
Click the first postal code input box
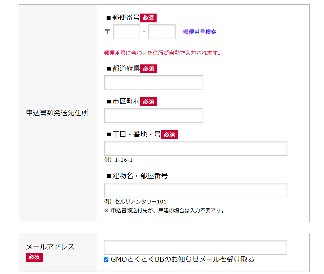(126, 32)
